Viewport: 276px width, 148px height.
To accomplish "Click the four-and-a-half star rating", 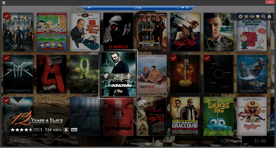I will [21, 130].
